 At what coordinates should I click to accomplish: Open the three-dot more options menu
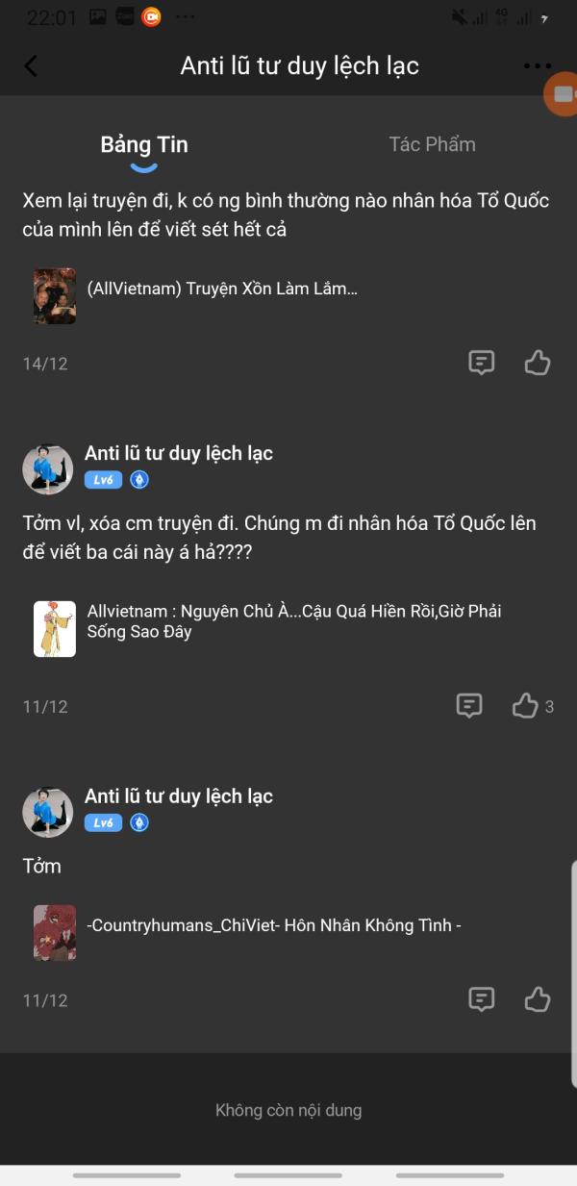[x=538, y=66]
